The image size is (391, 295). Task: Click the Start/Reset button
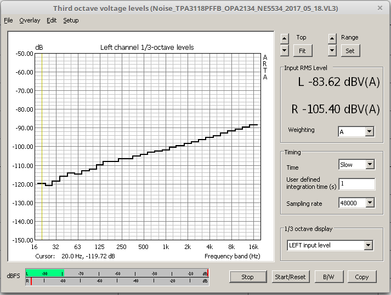289,276
